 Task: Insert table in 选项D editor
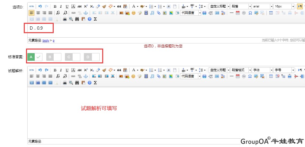271,13
